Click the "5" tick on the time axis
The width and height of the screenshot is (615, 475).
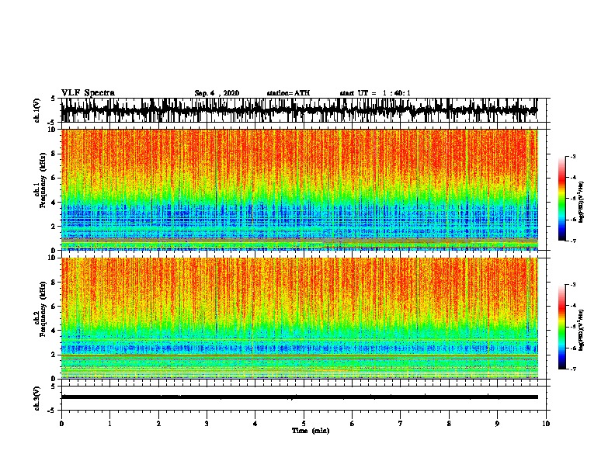point(304,424)
